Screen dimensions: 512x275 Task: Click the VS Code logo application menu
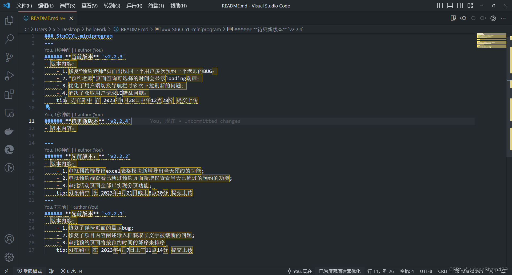[x=7, y=6]
